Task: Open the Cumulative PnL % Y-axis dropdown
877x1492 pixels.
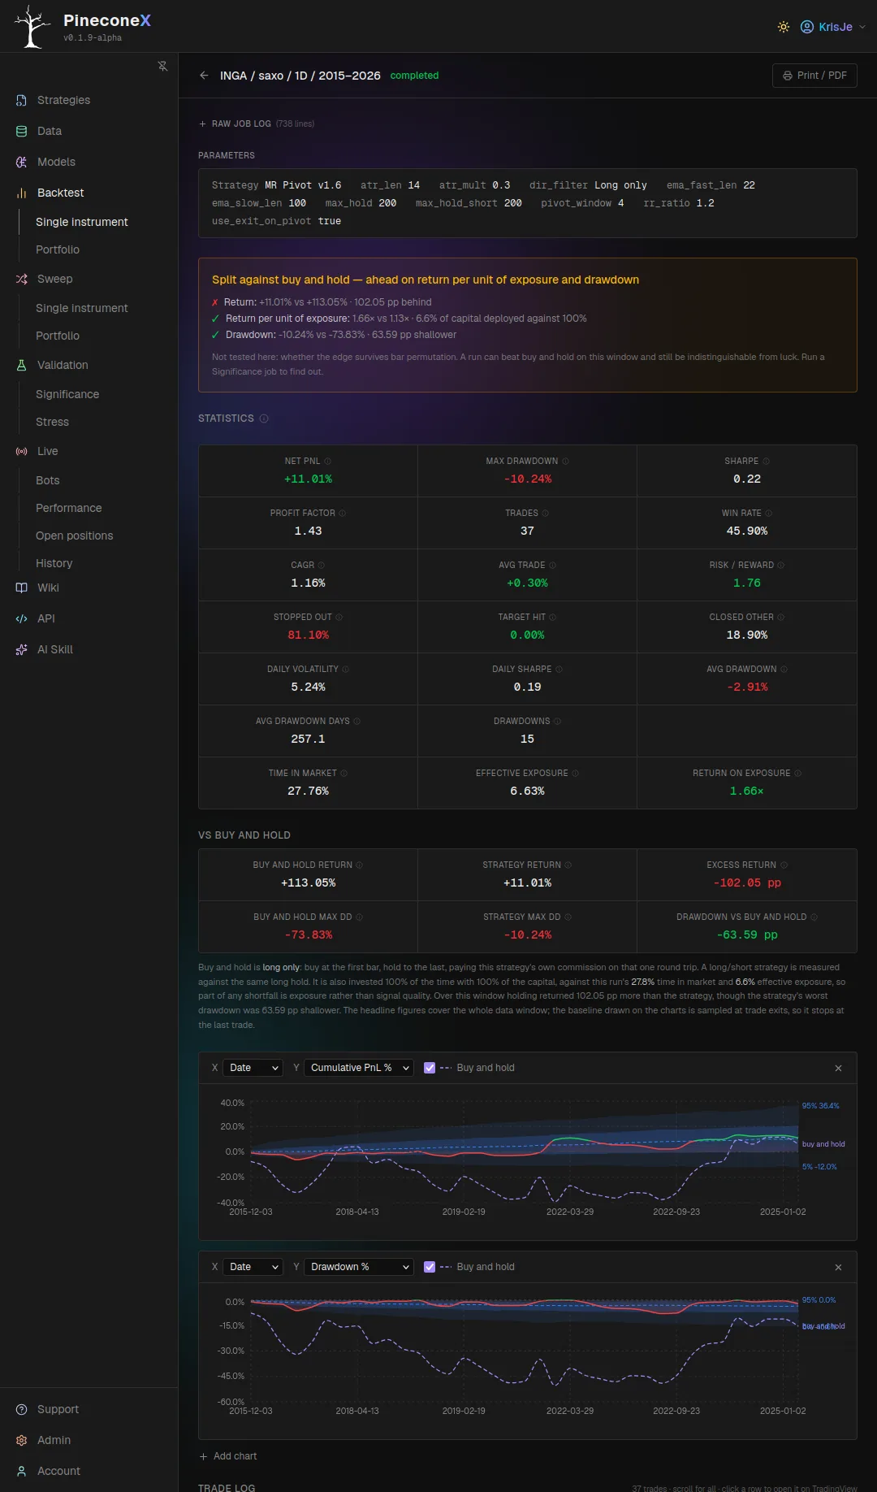Action: [x=359, y=1068]
